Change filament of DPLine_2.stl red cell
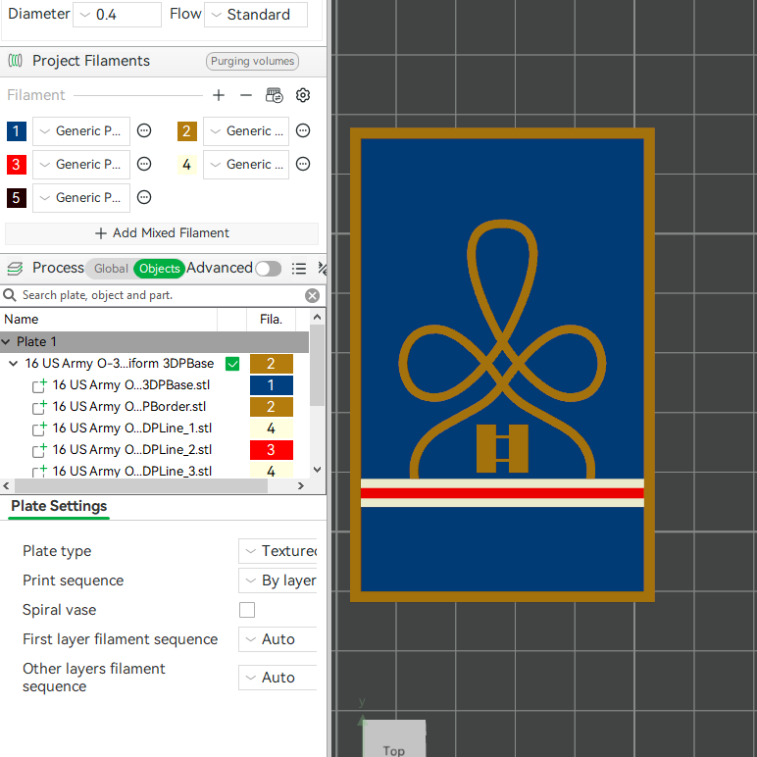Image resolution: width=757 pixels, height=757 pixels. tap(272, 450)
